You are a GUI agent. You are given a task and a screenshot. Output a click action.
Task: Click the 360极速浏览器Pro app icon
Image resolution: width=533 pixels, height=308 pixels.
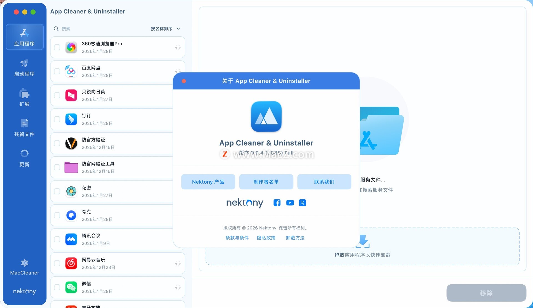pyautogui.click(x=71, y=47)
